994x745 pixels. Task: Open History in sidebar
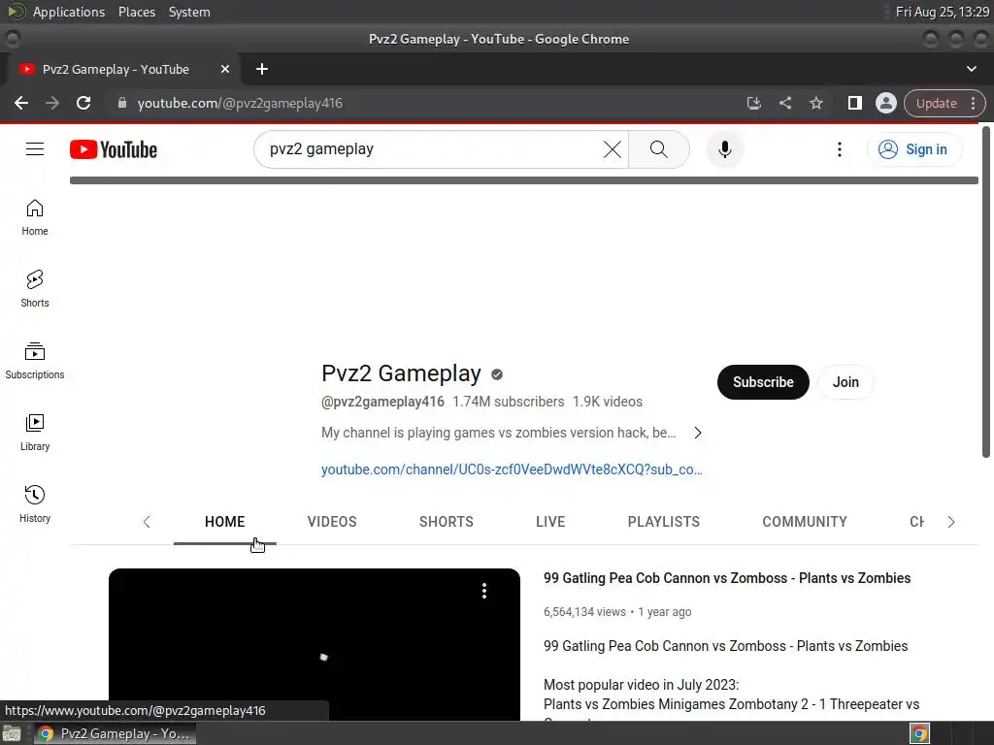tap(35, 503)
